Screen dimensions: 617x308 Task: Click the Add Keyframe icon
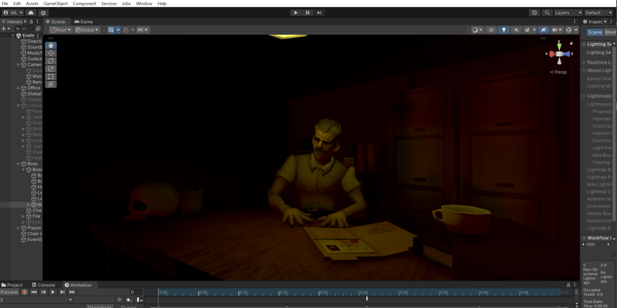coord(128,300)
